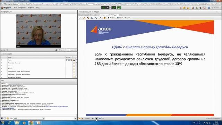The width and height of the screenshot is (222, 125).
Task: Click the blue globe status icon of first participant
Action: pos(69,60)
